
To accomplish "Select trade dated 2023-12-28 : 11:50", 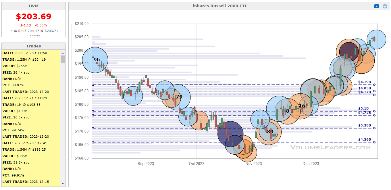I will pos(31,53).
